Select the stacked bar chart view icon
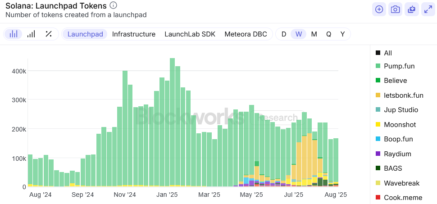437x204 pixels. (14, 34)
